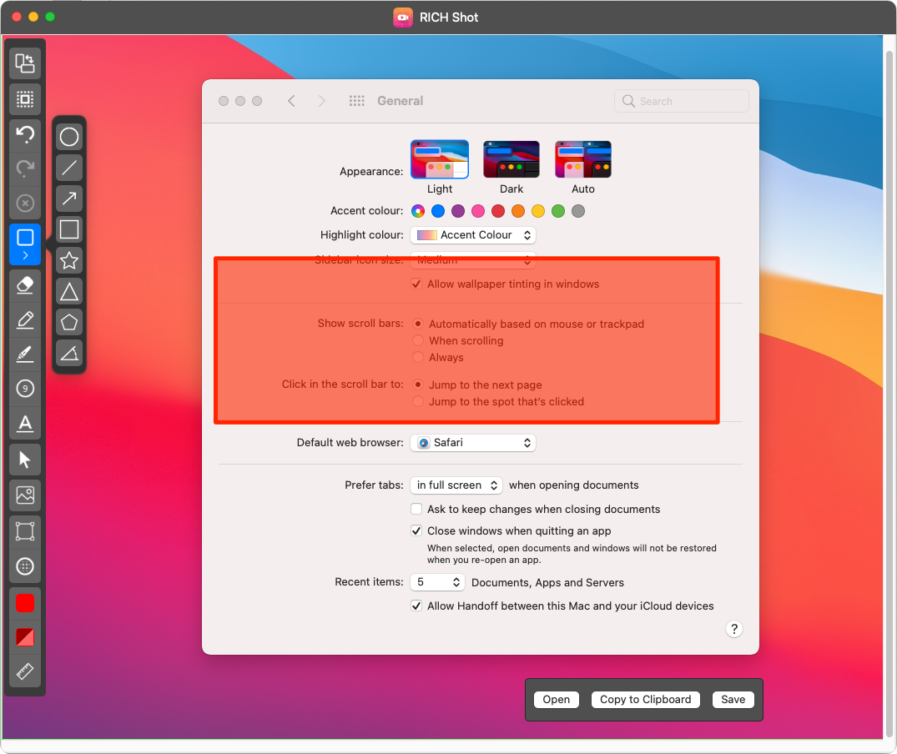
Task: Choose the triangle shape
Action: 69,292
